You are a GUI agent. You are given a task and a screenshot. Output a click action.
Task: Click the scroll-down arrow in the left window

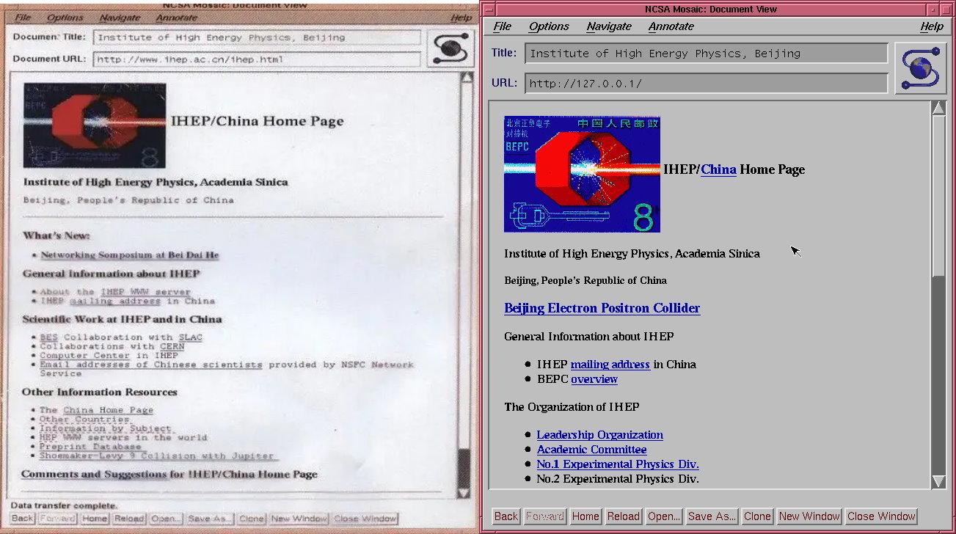point(464,492)
